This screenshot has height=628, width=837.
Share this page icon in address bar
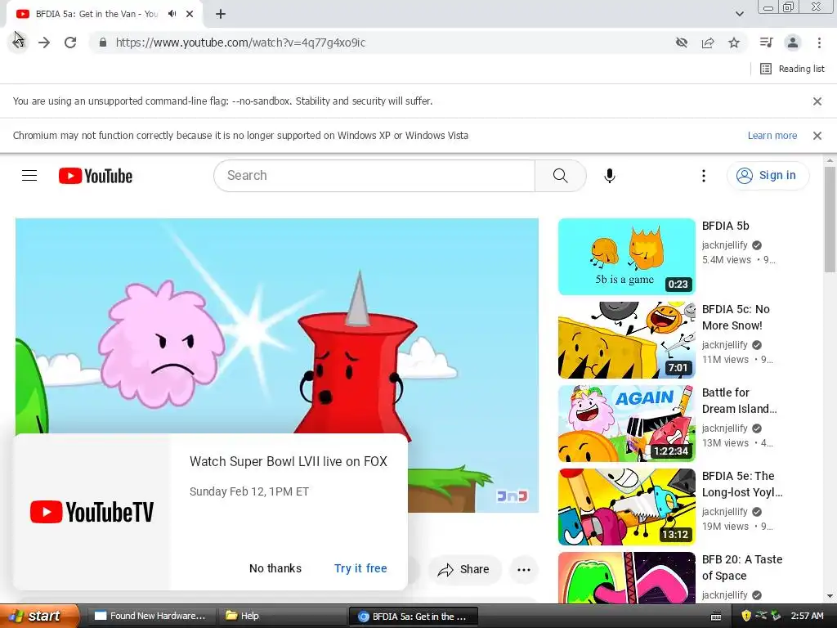pos(708,43)
